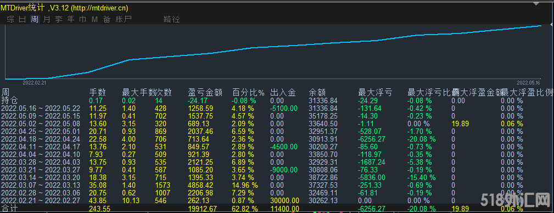Click the -5100.00 withdrawal value

[x=284, y=108]
